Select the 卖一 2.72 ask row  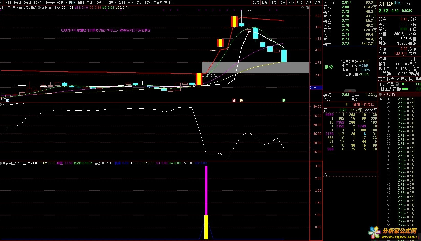click(350, 44)
